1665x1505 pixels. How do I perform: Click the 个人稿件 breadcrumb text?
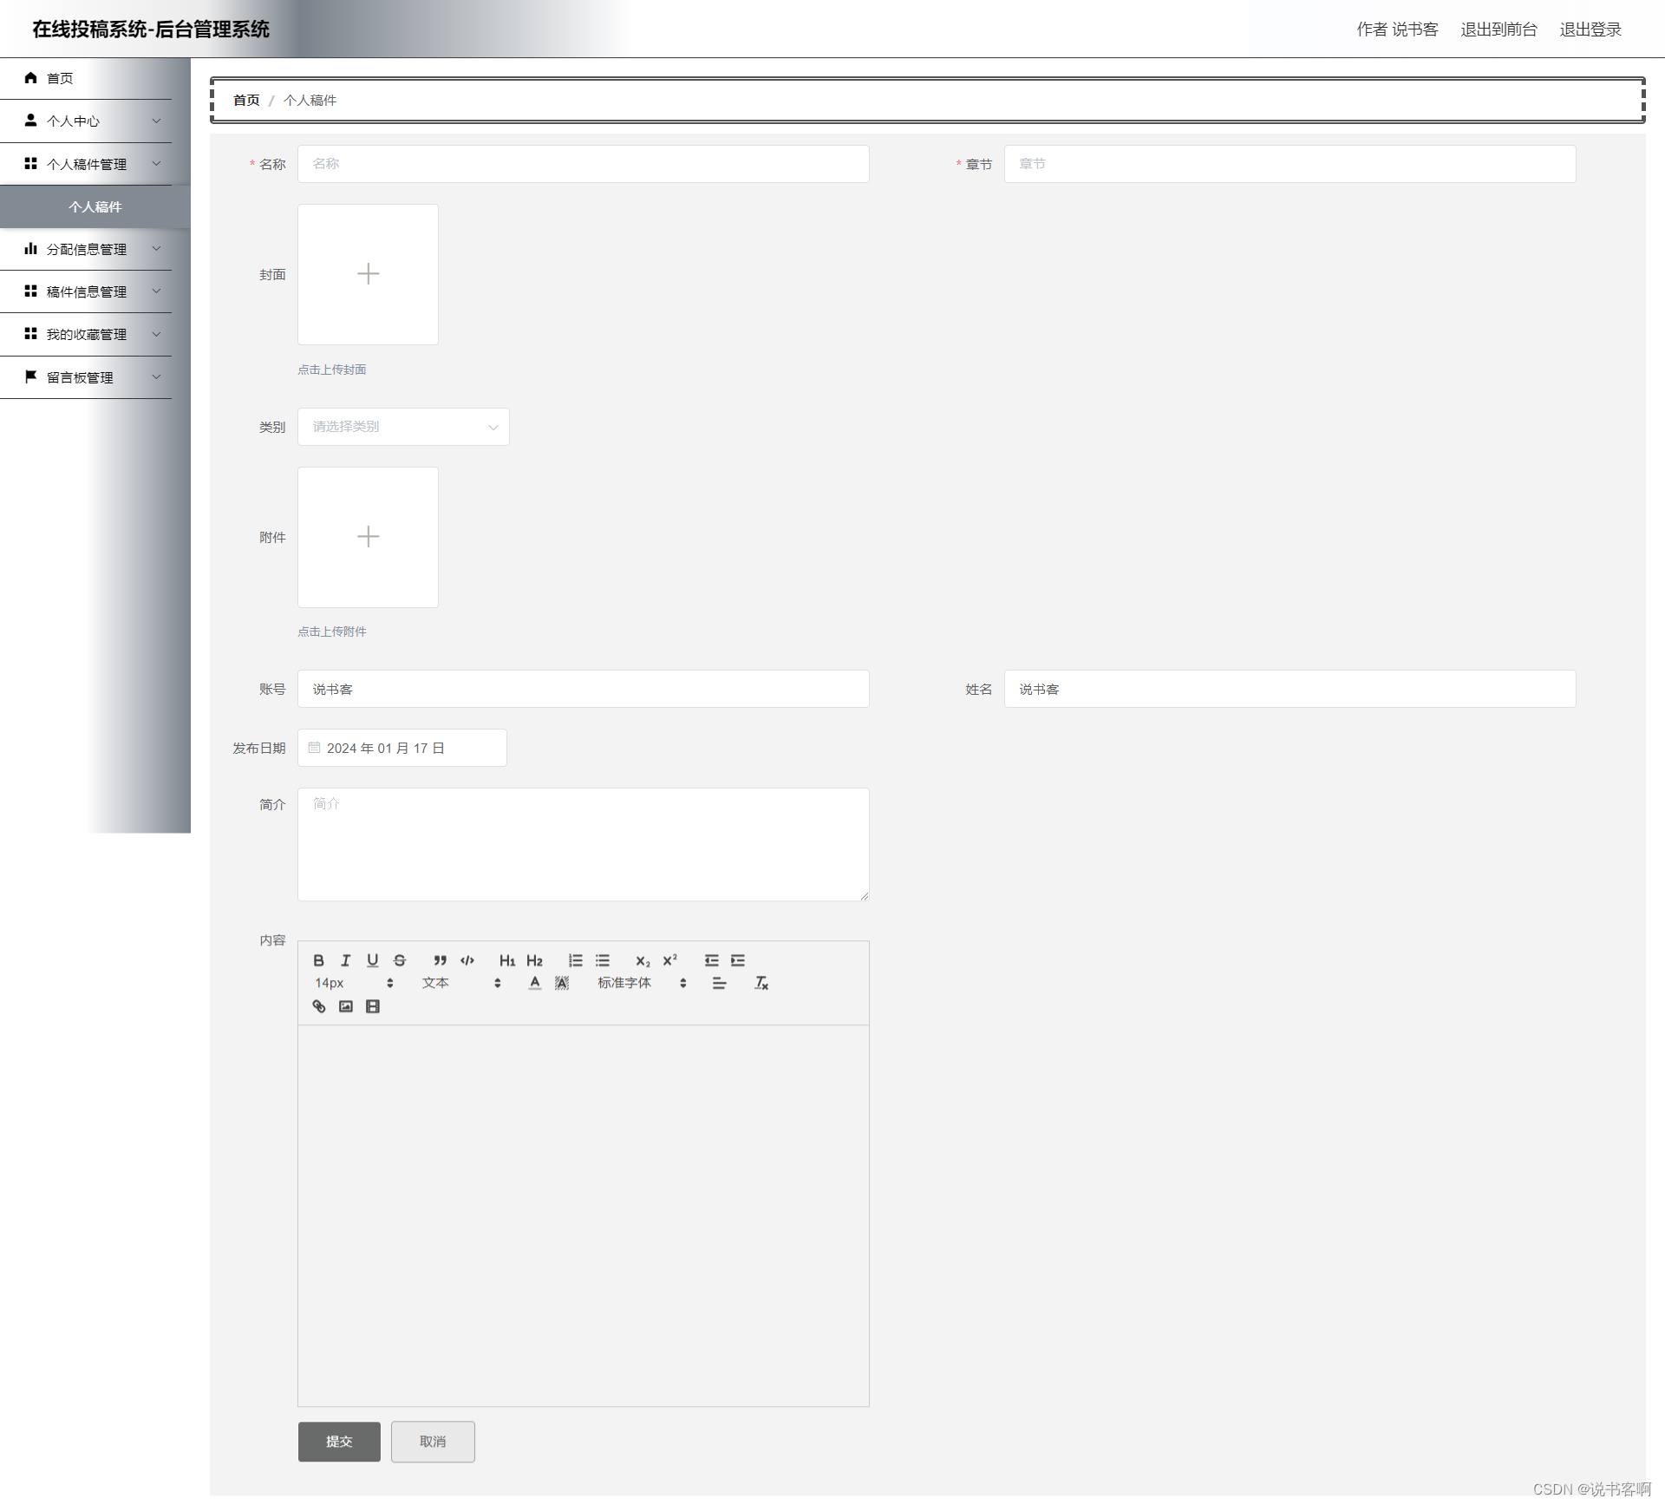(x=310, y=100)
